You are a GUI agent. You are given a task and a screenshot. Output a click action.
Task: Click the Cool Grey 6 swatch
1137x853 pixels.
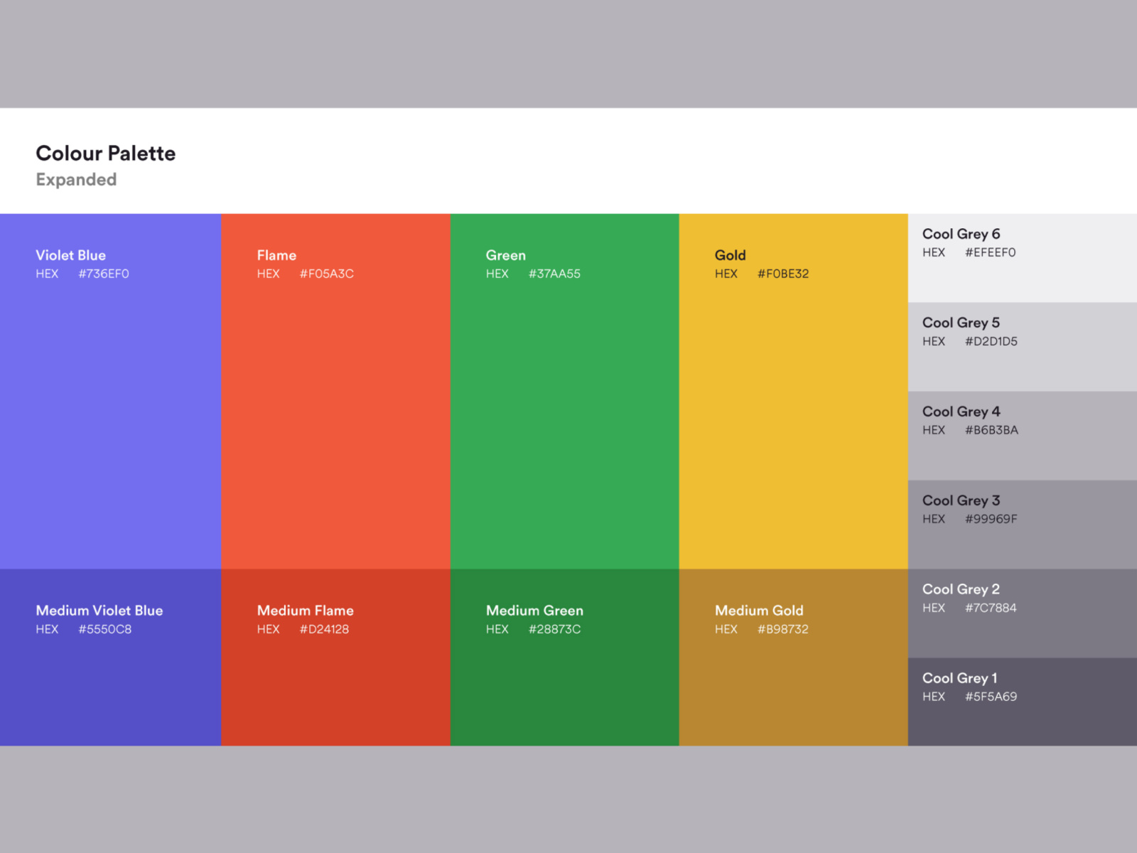[x=1022, y=277]
